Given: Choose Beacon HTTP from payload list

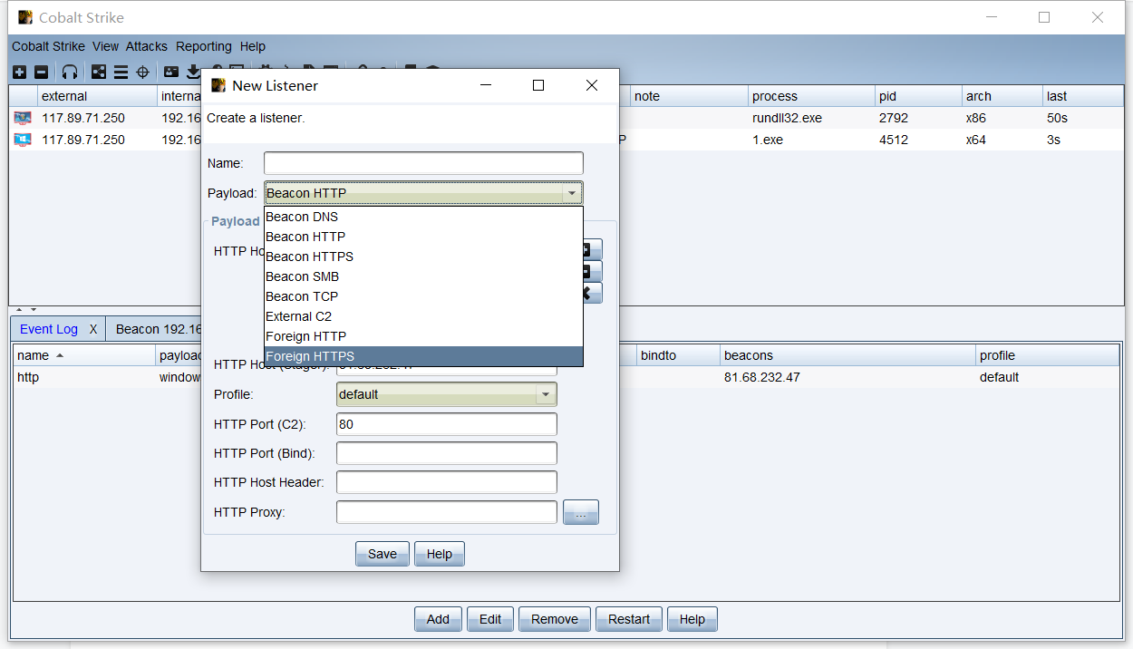Looking at the screenshot, I should click(423, 237).
